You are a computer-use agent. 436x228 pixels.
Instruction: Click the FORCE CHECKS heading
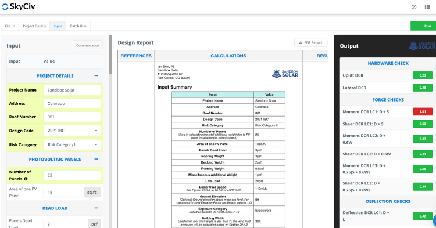[388, 100]
